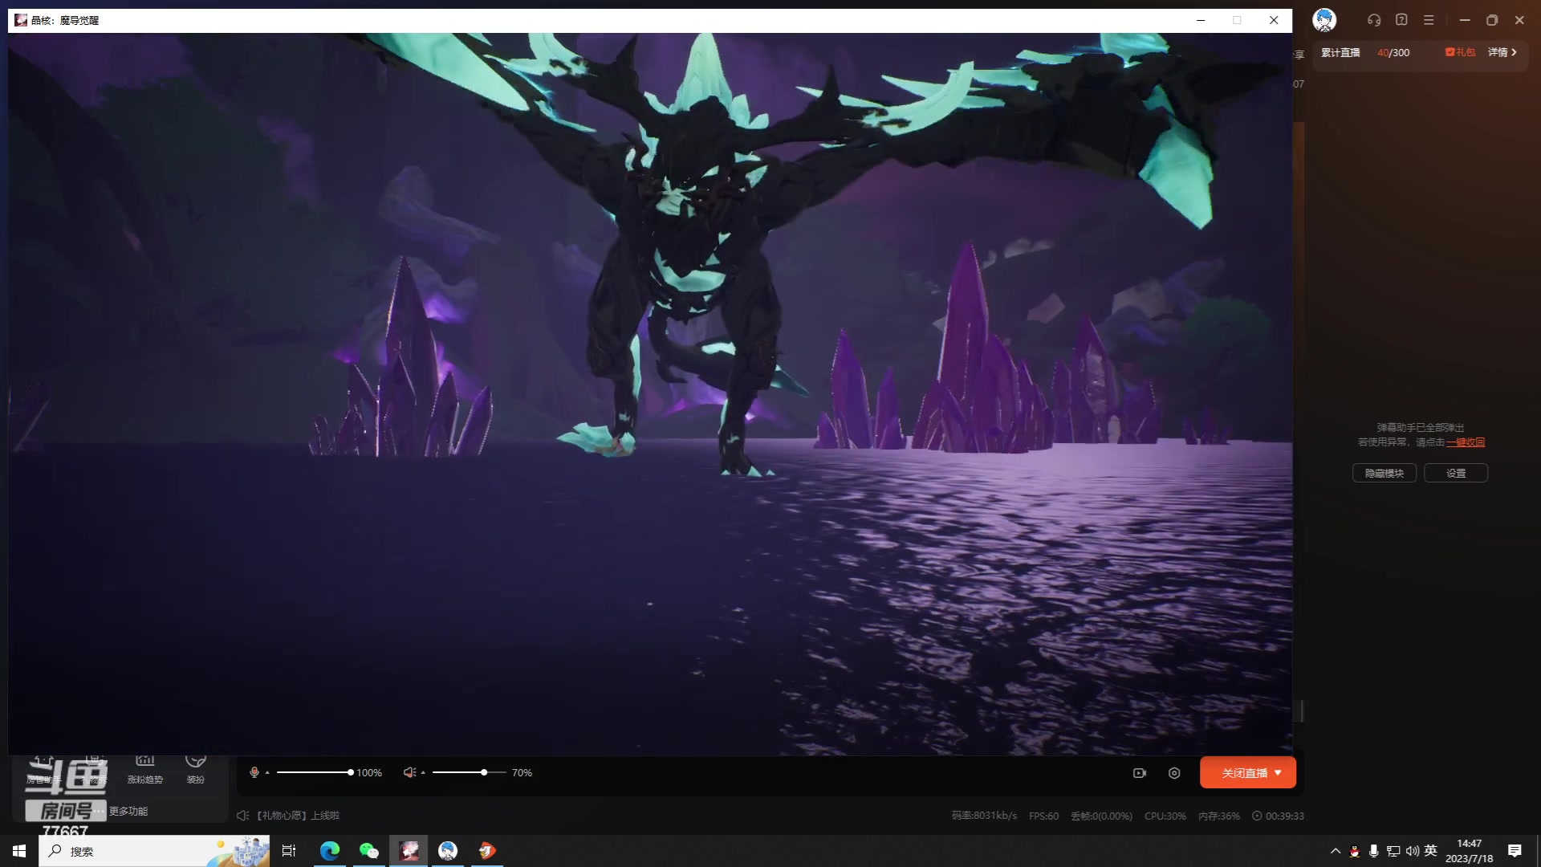Open the network tray icon
Image resolution: width=1541 pixels, height=867 pixels.
click(x=1393, y=851)
